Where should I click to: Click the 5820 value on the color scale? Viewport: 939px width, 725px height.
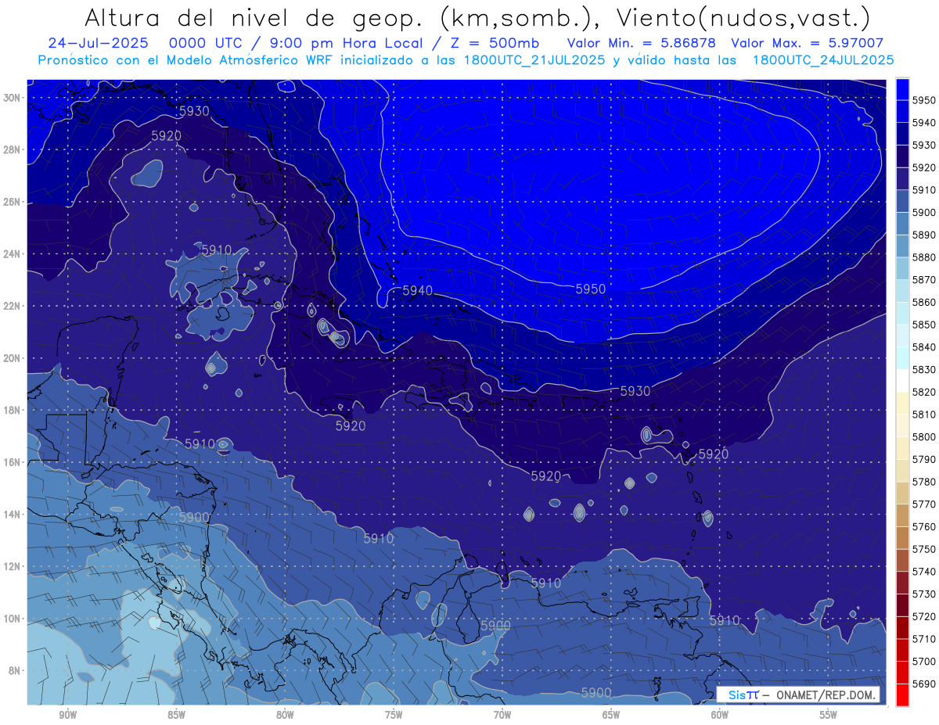click(924, 392)
